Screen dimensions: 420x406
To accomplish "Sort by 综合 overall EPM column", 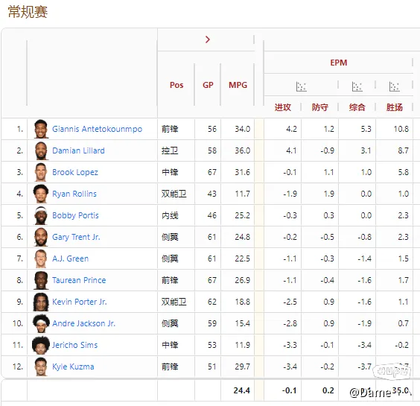I will point(357,107).
